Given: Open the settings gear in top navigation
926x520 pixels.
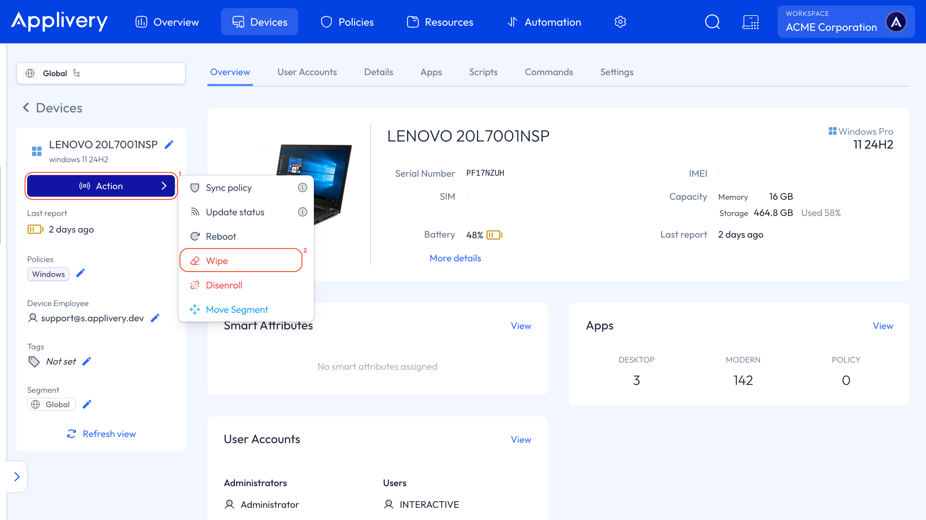Looking at the screenshot, I should [x=620, y=22].
